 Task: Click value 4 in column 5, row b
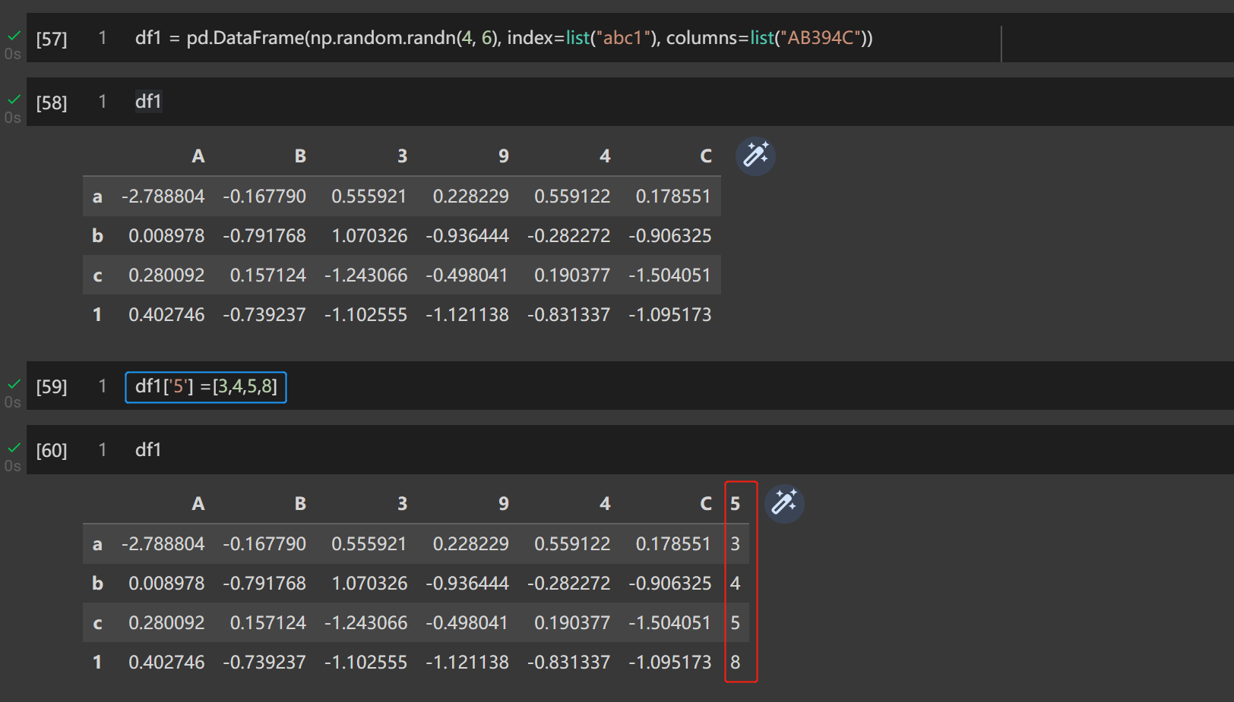[x=735, y=584]
